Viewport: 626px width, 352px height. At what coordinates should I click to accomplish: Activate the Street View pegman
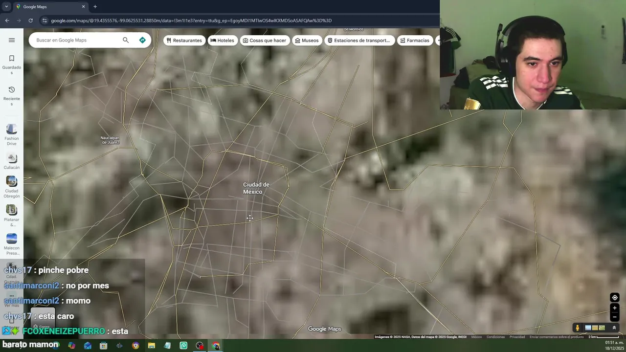pos(578,328)
